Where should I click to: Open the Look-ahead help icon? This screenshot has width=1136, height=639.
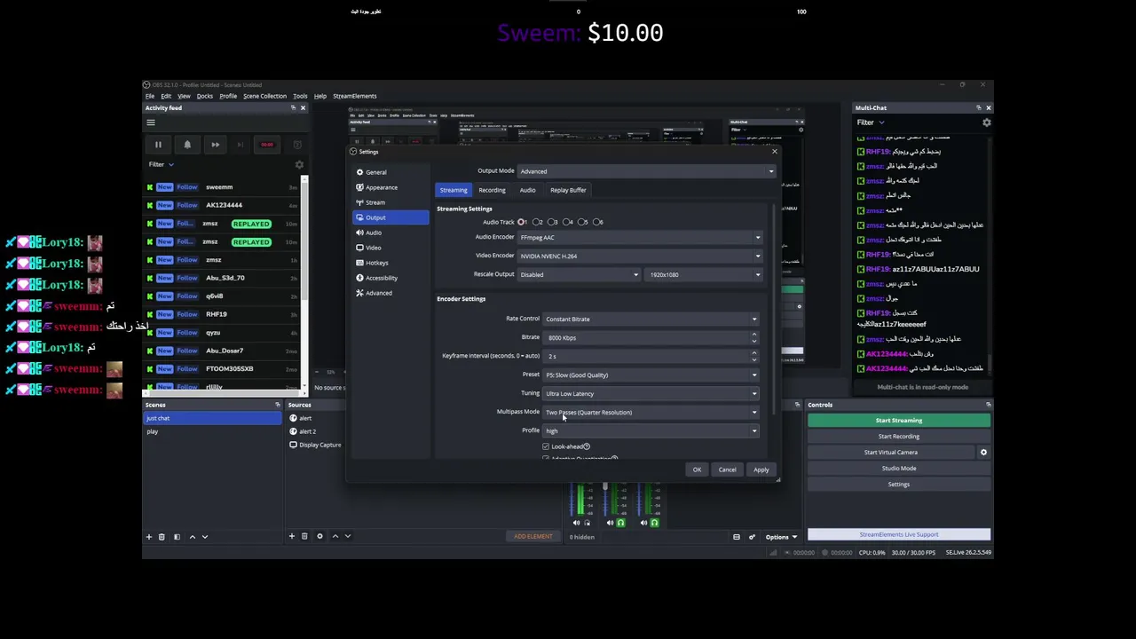[587, 446]
